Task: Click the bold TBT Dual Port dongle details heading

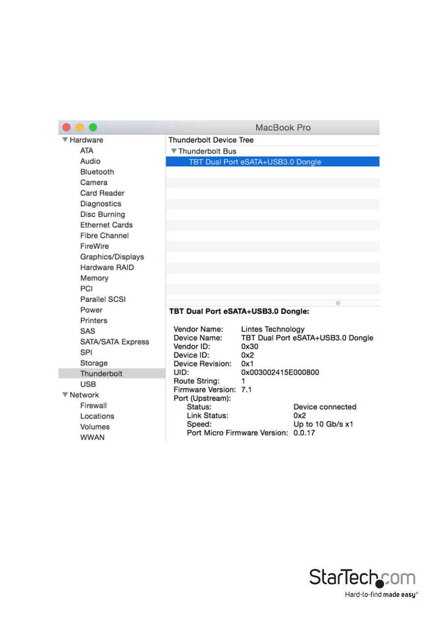Action: (239, 312)
